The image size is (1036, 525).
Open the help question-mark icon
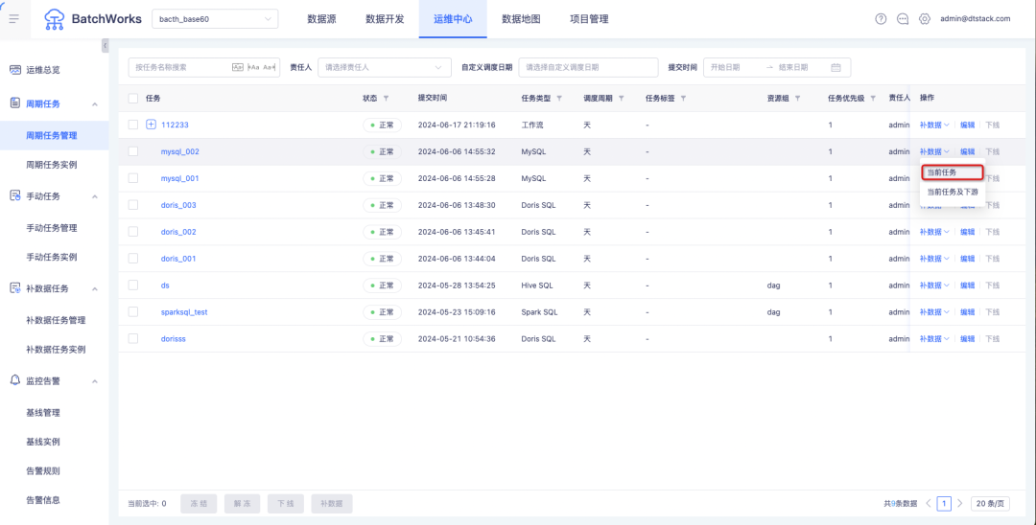coord(881,19)
